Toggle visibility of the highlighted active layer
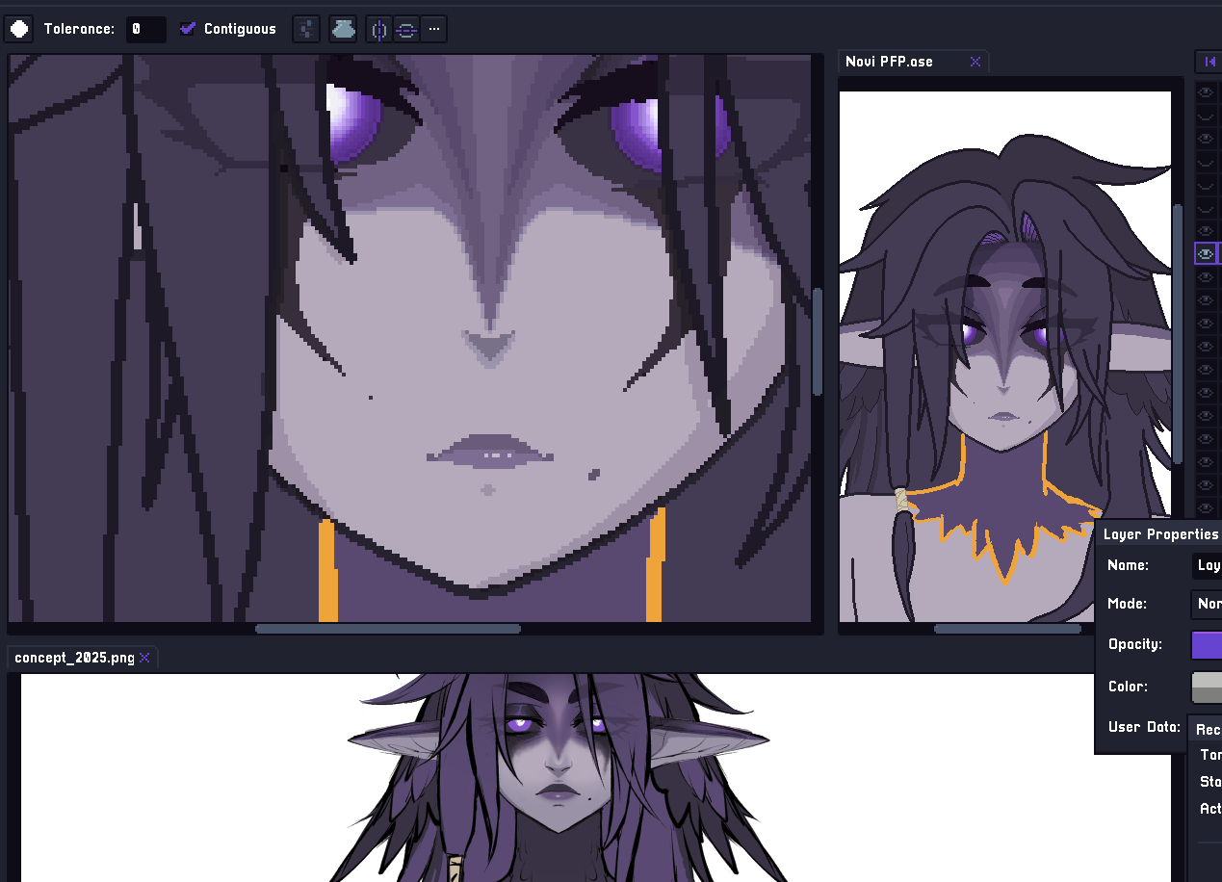 [x=1205, y=253]
